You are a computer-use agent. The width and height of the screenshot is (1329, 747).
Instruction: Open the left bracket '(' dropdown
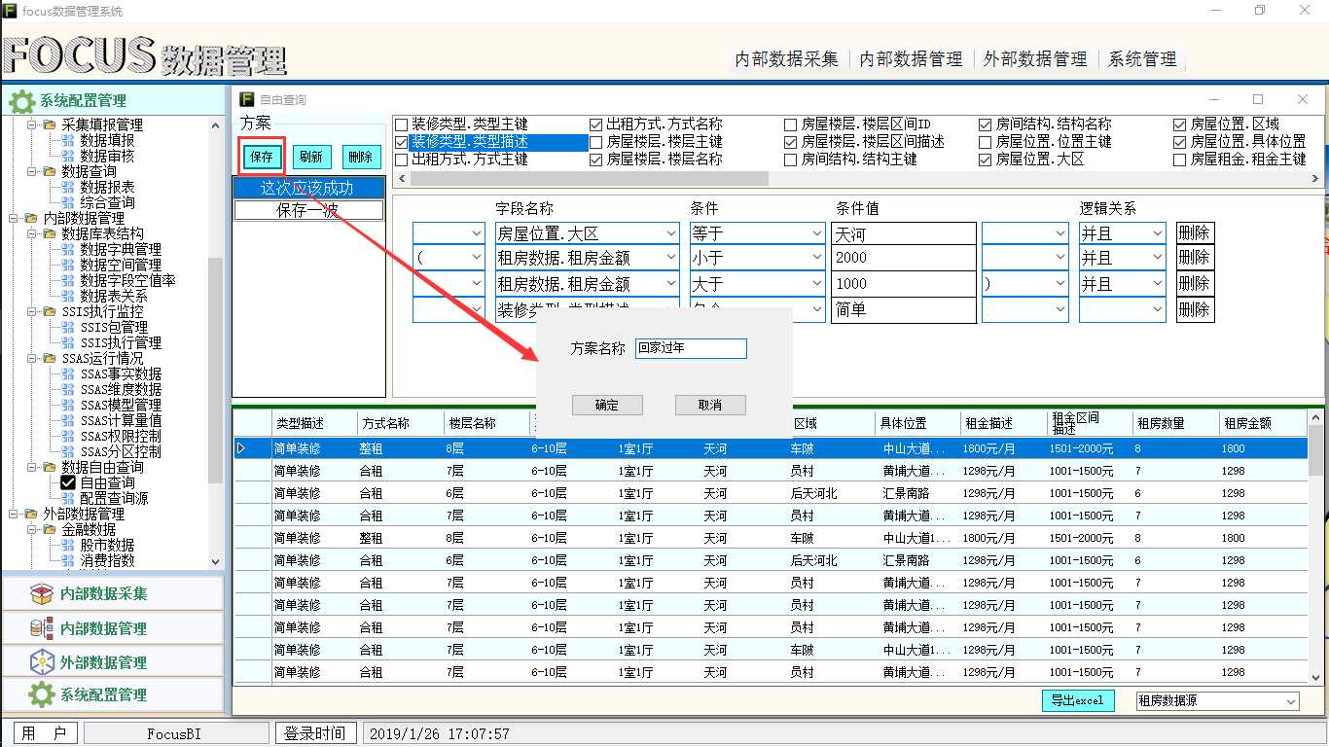tap(477, 258)
